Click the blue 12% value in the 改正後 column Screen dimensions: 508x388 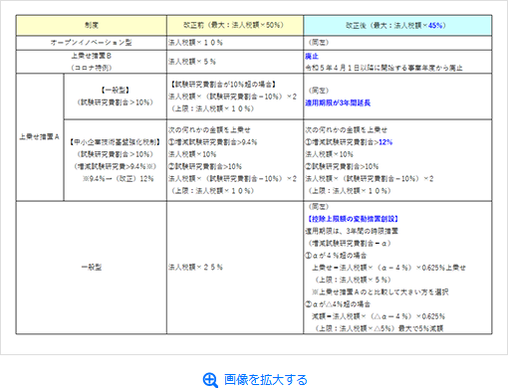385,142
